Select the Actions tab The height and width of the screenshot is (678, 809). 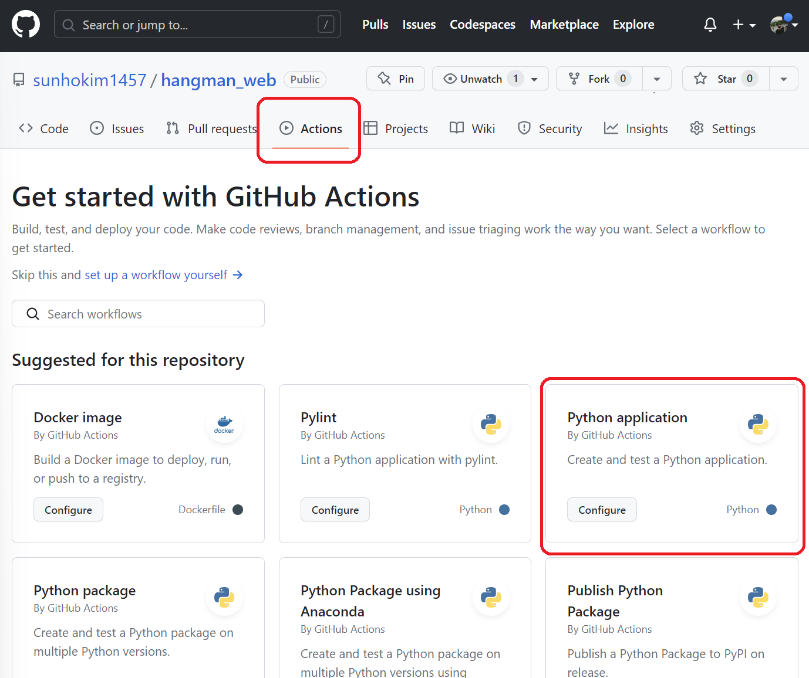311,128
